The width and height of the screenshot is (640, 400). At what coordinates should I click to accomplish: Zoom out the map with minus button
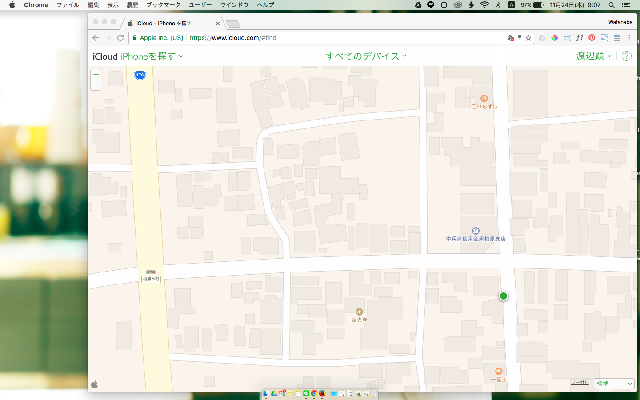[x=96, y=85]
